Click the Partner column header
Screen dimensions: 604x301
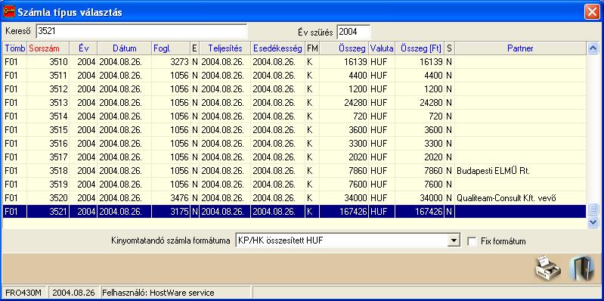pyautogui.click(x=520, y=48)
